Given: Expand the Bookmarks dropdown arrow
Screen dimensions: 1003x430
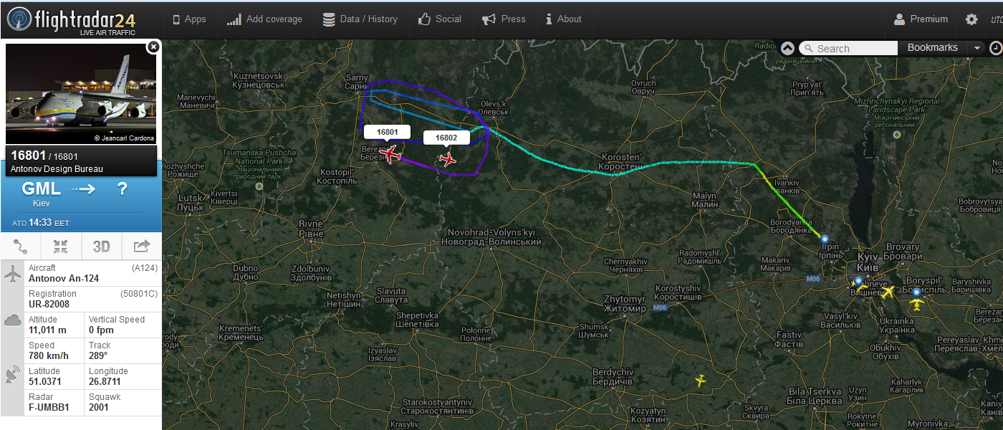Looking at the screenshot, I should pyautogui.click(x=976, y=48).
